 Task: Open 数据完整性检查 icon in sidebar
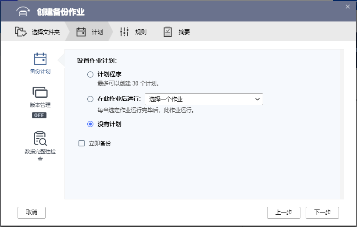click(40, 138)
